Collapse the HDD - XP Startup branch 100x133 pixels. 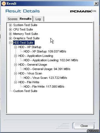15,47
